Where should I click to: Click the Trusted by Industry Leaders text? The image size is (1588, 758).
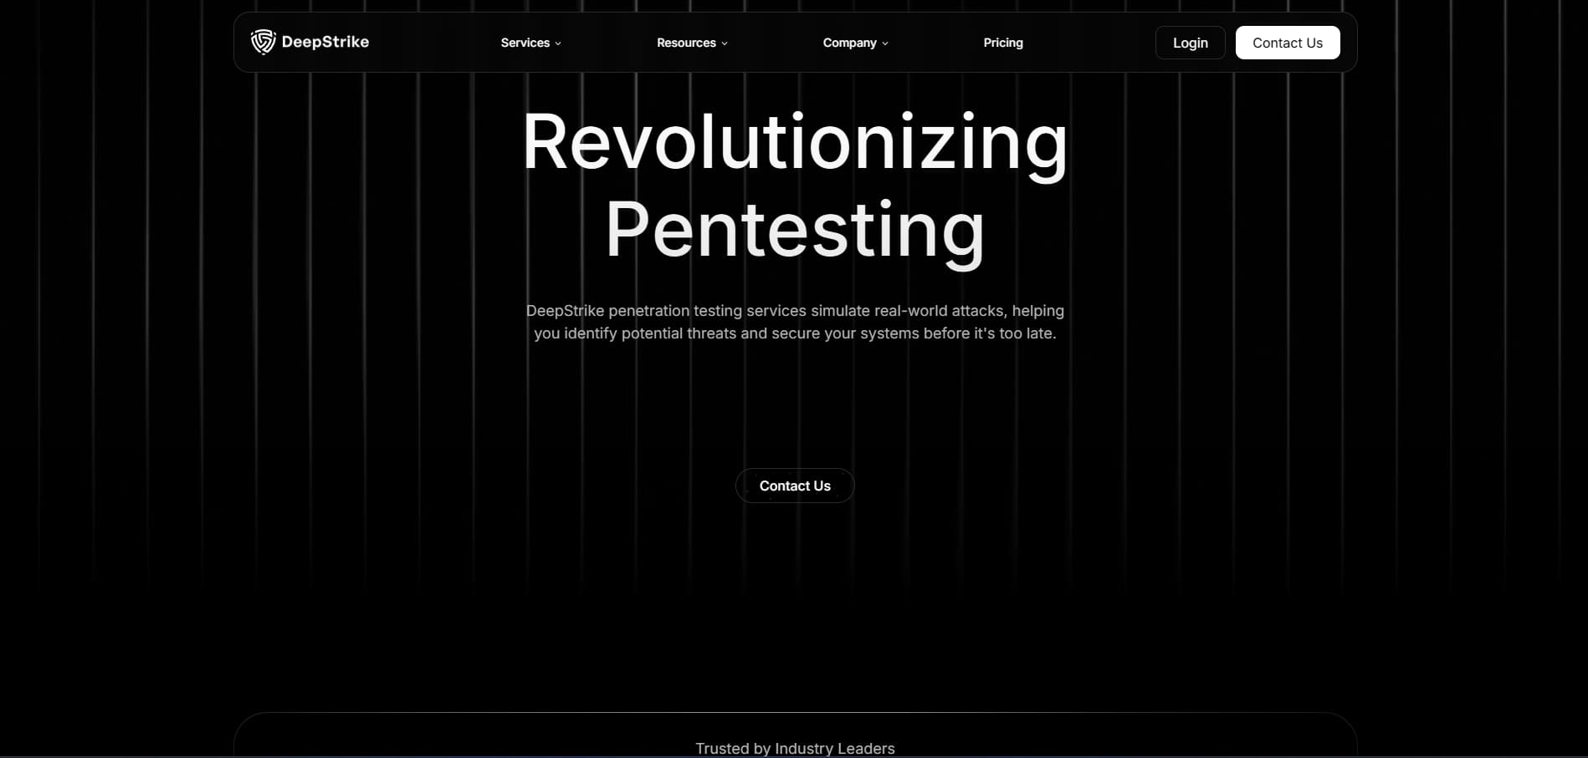point(795,749)
